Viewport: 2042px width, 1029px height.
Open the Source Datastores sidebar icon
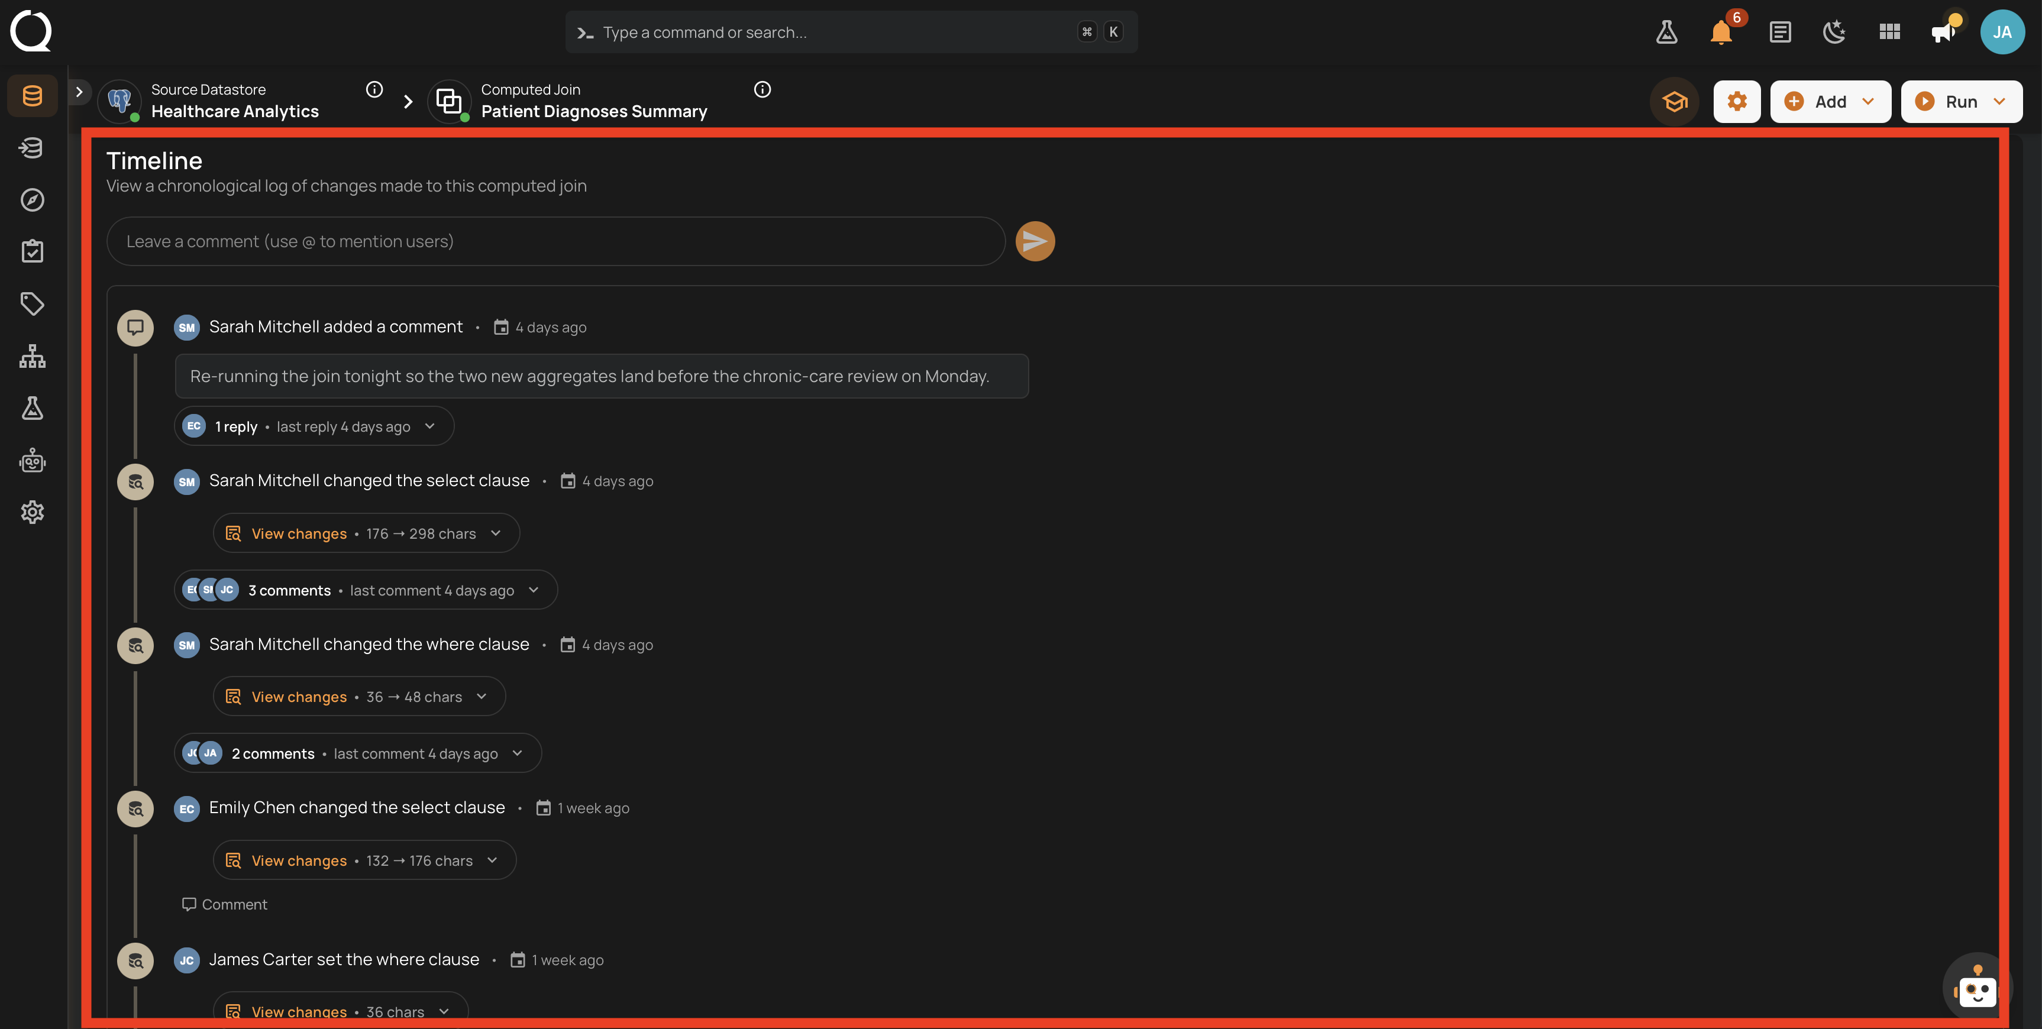(x=33, y=96)
